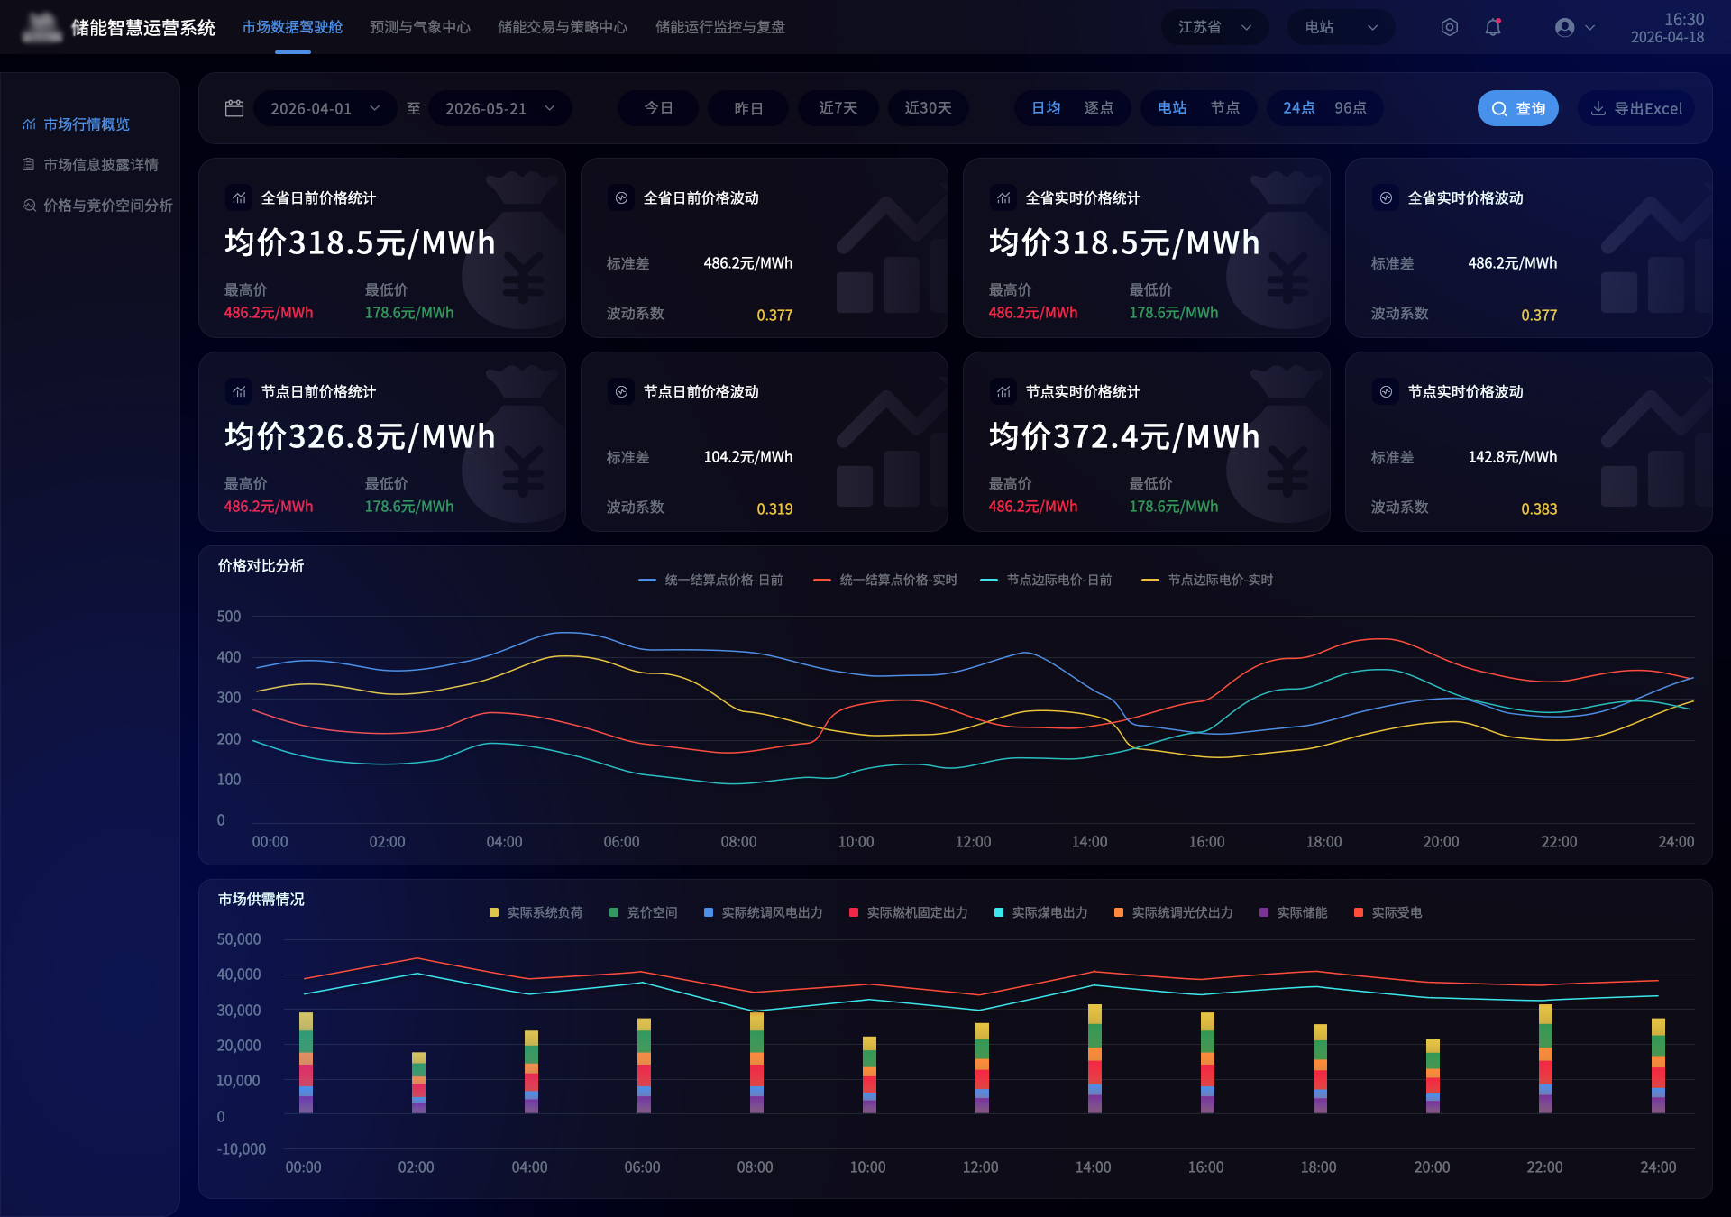Toggle 统一结算点价格-日前 legend blue swatch
This screenshot has width=1731, height=1217.
coord(646,580)
